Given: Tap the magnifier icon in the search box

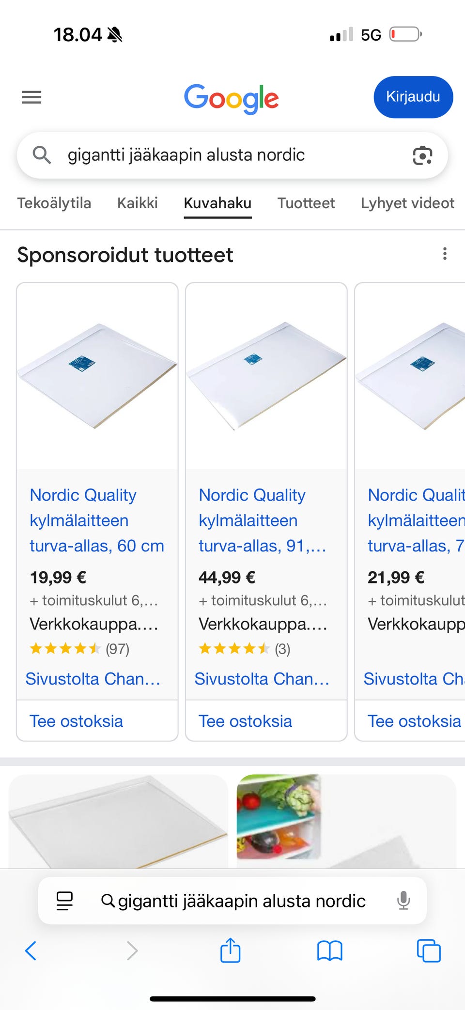Looking at the screenshot, I should (42, 155).
